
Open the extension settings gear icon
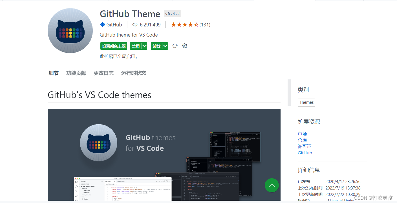pos(185,46)
